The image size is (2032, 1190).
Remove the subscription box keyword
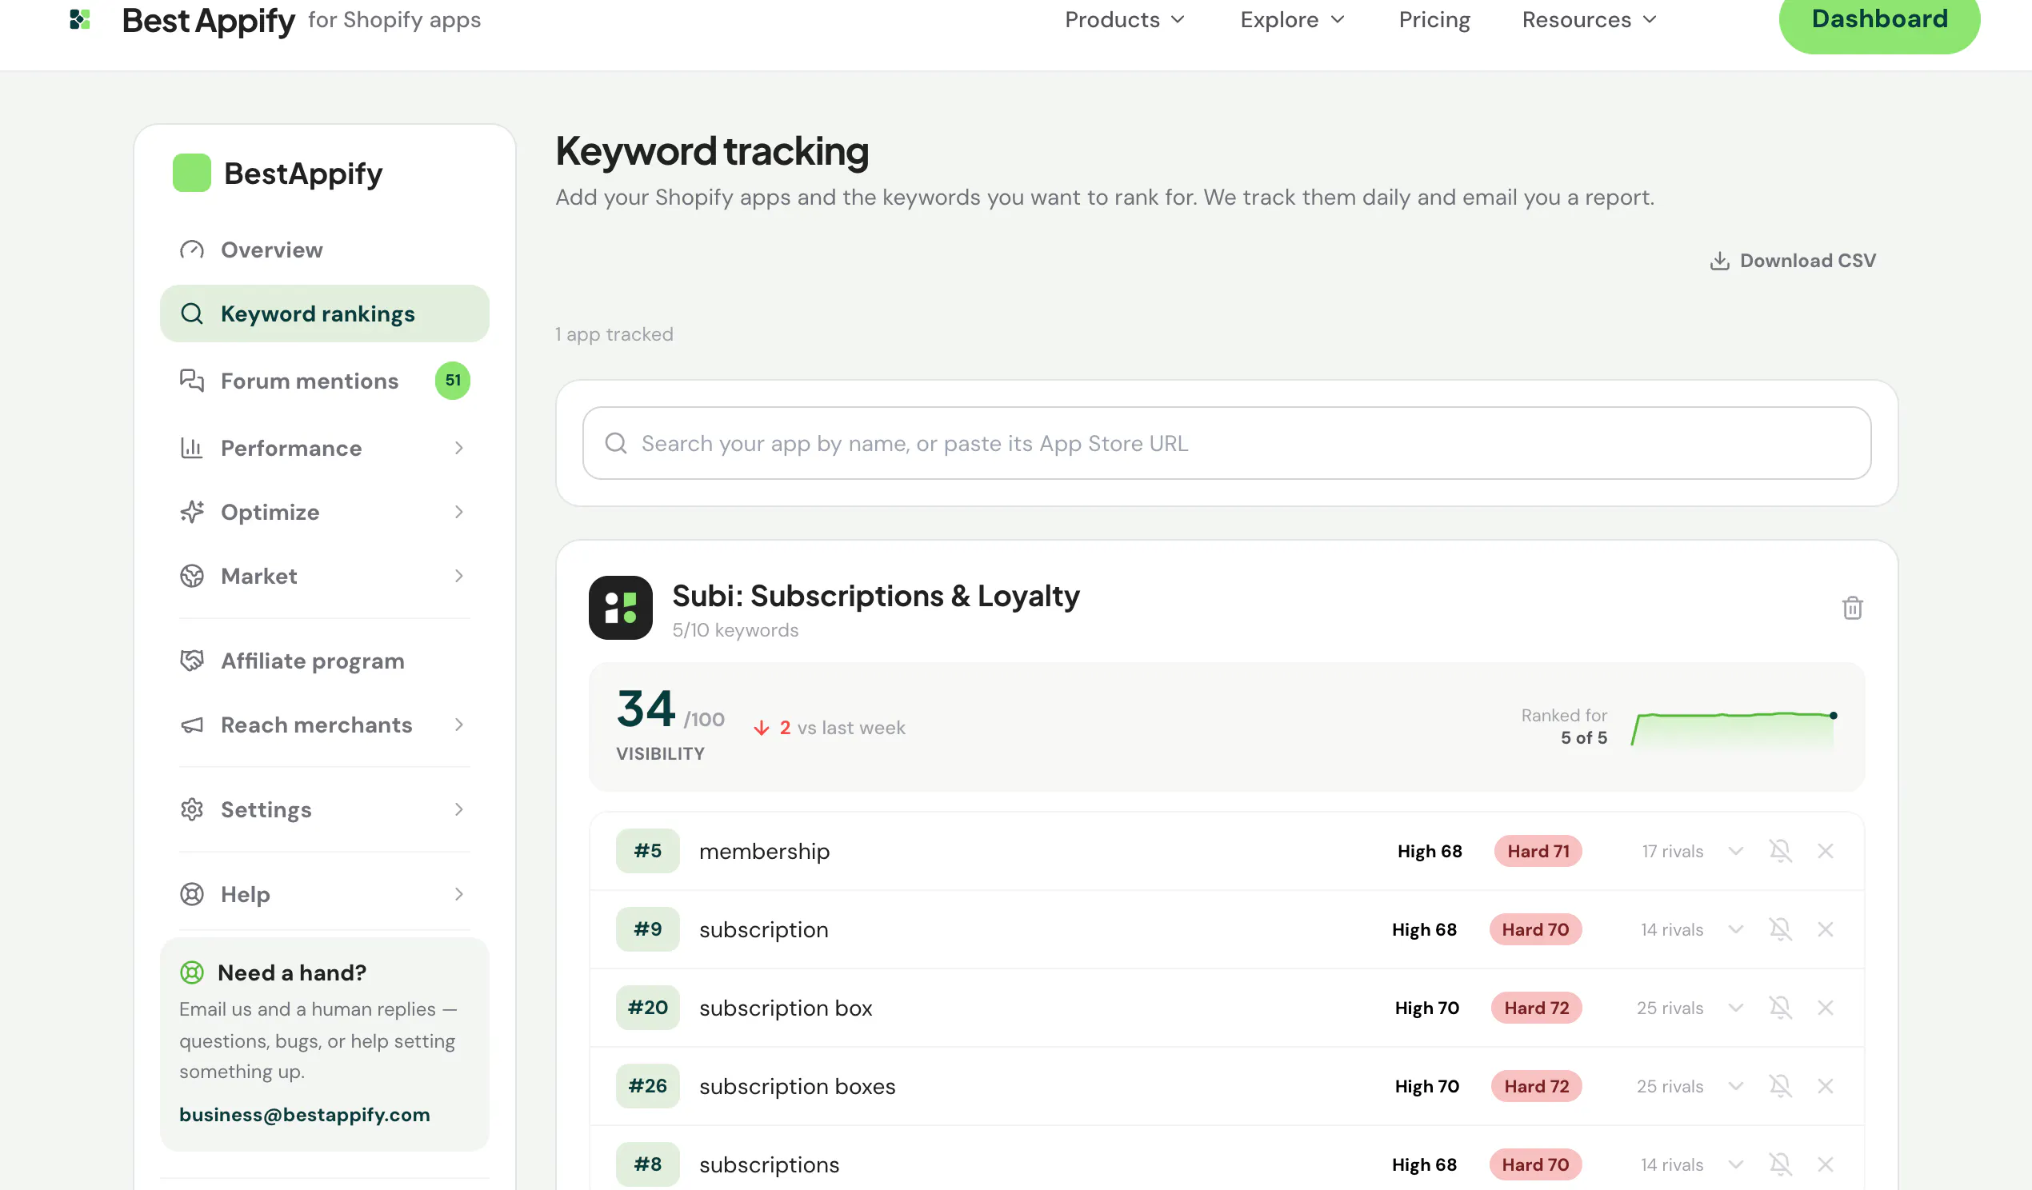coord(1826,1008)
